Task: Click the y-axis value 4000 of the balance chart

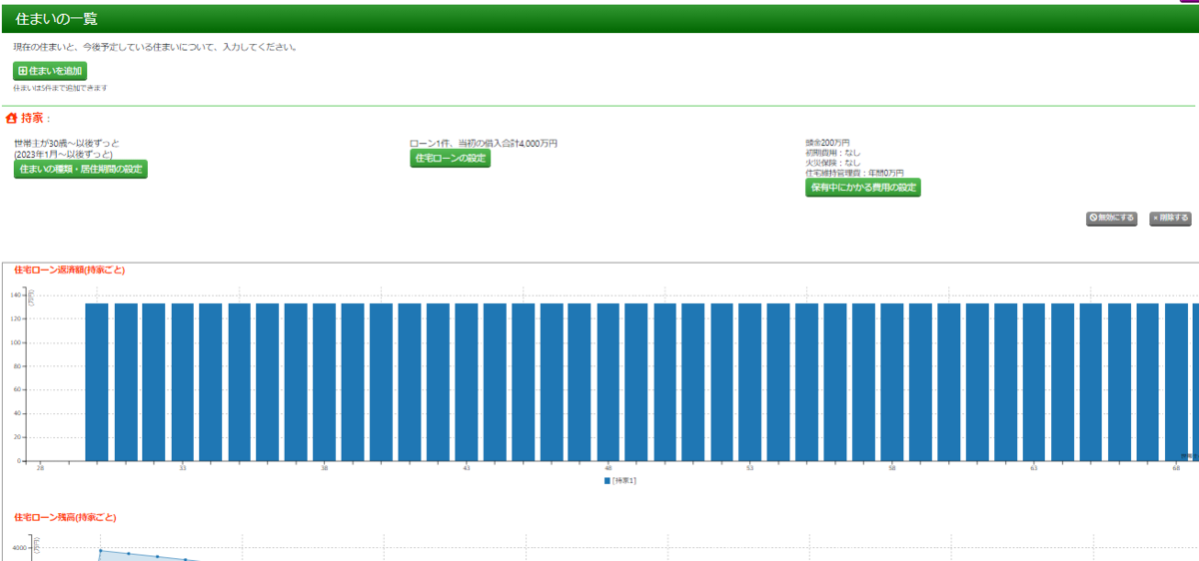Action: pyautogui.click(x=21, y=549)
